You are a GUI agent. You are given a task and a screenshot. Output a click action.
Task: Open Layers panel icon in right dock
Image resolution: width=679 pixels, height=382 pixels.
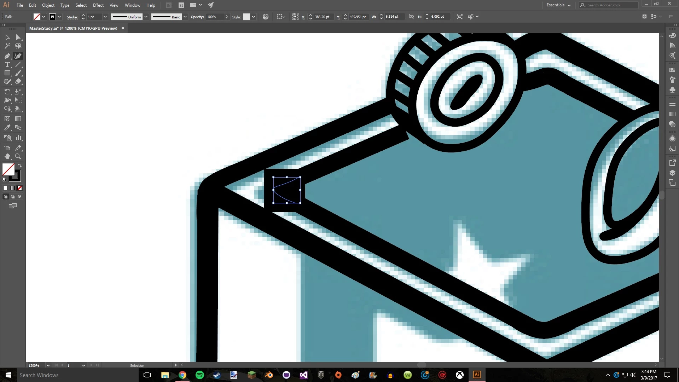672,173
